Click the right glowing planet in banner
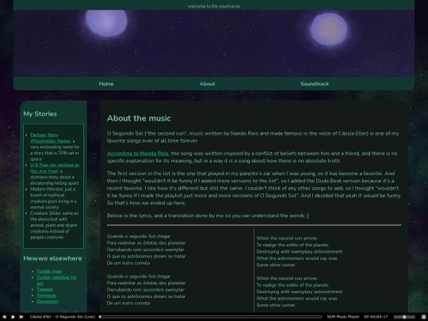 tap(329, 29)
